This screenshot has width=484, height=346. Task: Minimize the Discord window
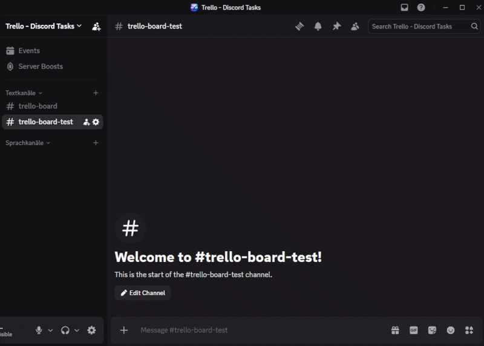(x=445, y=7)
